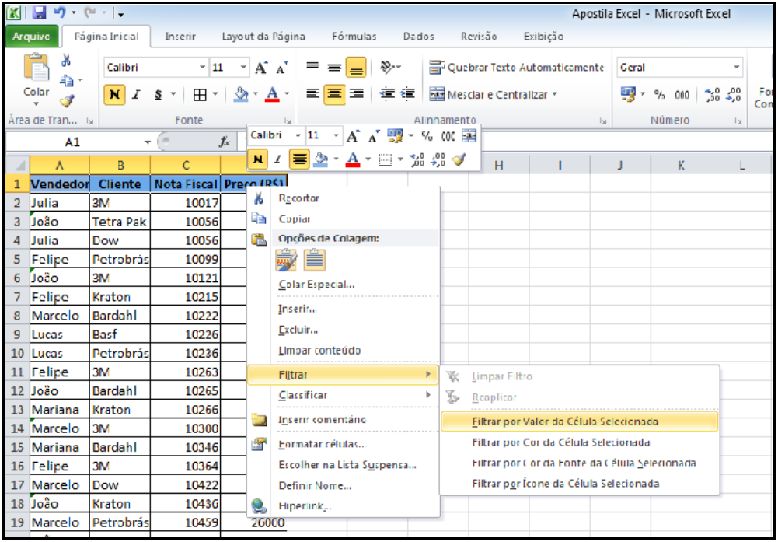Click the format painter brush in mini toolbar
The width and height of the screenshot is (778, 542).
pyautogui.click(x=459, y=159)
